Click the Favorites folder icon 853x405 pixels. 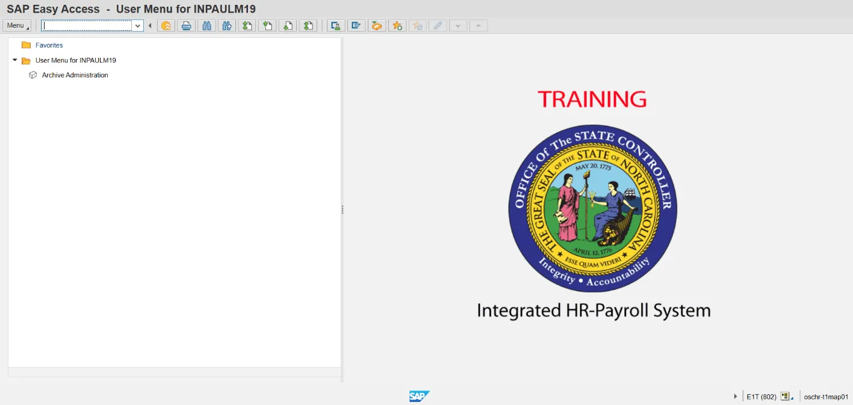click(x=26, y=45)
